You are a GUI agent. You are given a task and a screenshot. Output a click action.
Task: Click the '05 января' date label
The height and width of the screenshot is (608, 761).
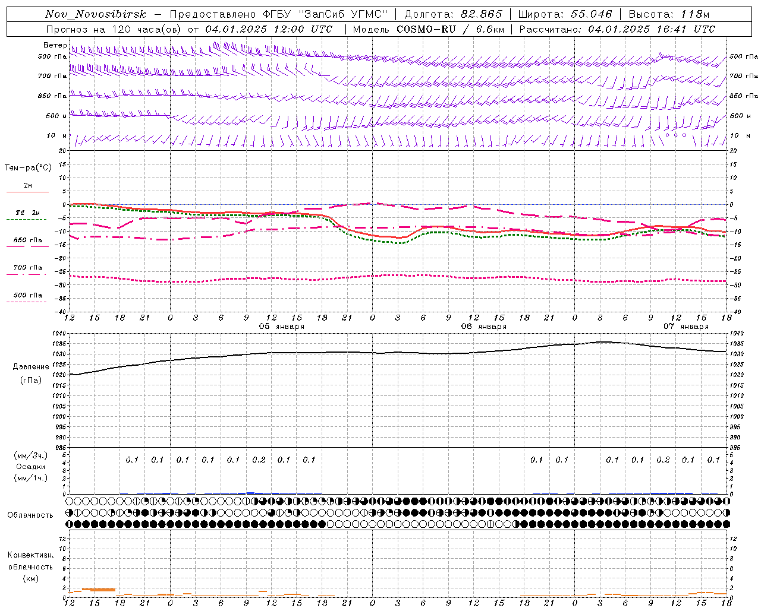(282, 327)
